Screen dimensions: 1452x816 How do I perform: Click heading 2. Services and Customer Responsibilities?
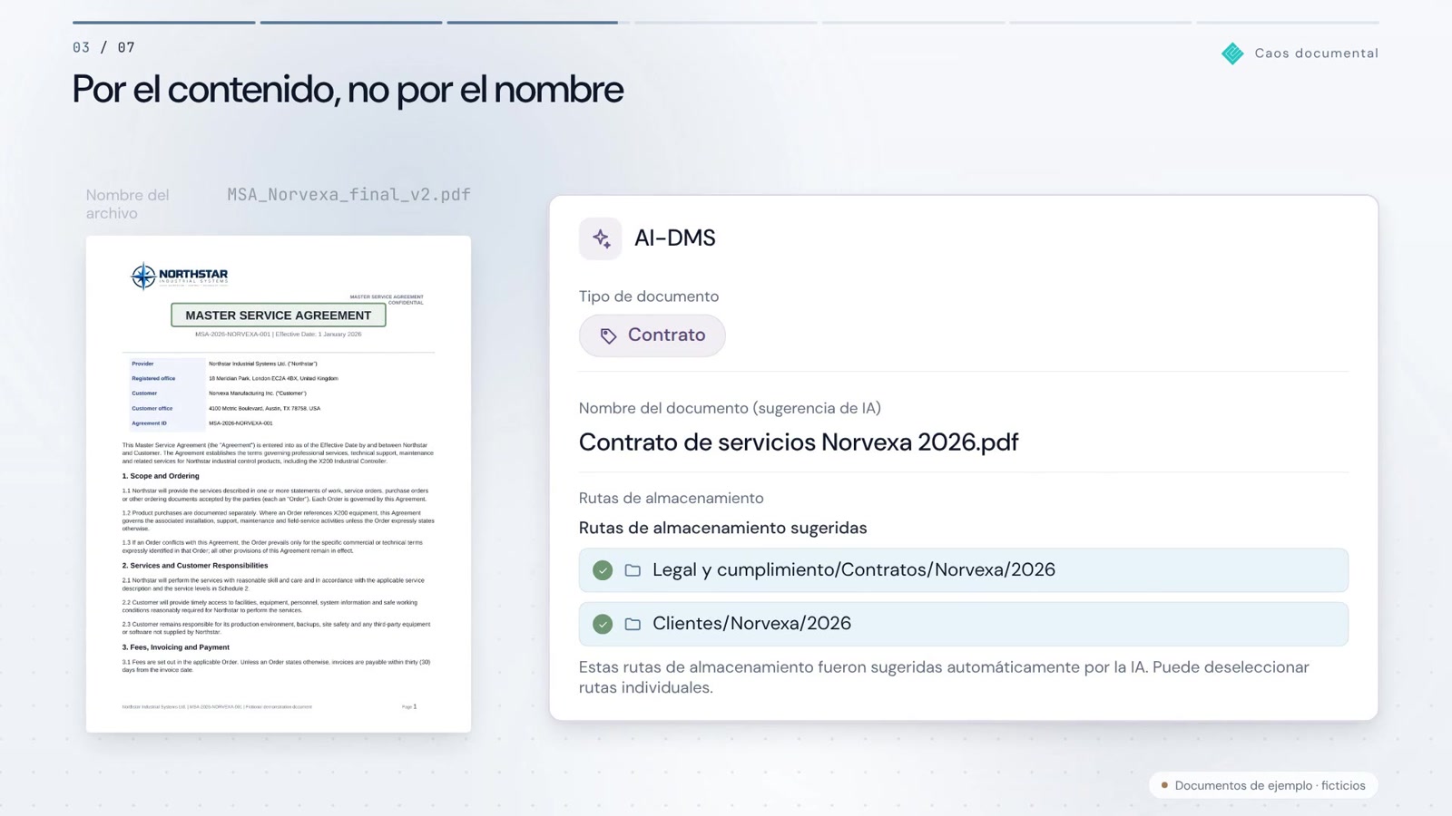coord(195,566)
